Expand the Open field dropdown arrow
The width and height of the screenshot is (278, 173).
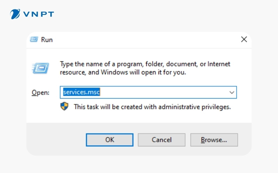click(232, 92)
